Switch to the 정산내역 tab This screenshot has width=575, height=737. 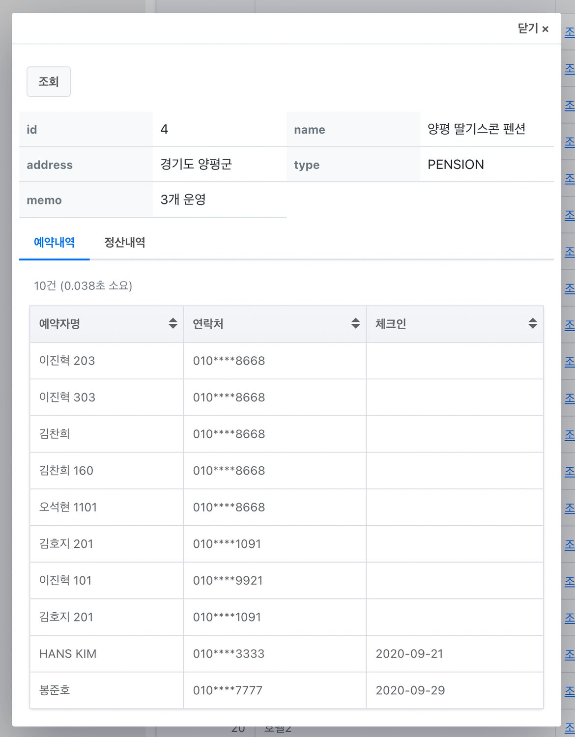coord(124,242)
